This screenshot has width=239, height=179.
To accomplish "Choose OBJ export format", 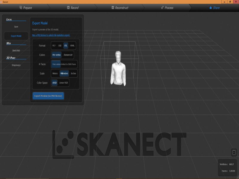I will pyautogui.click(x=60, y=46).
